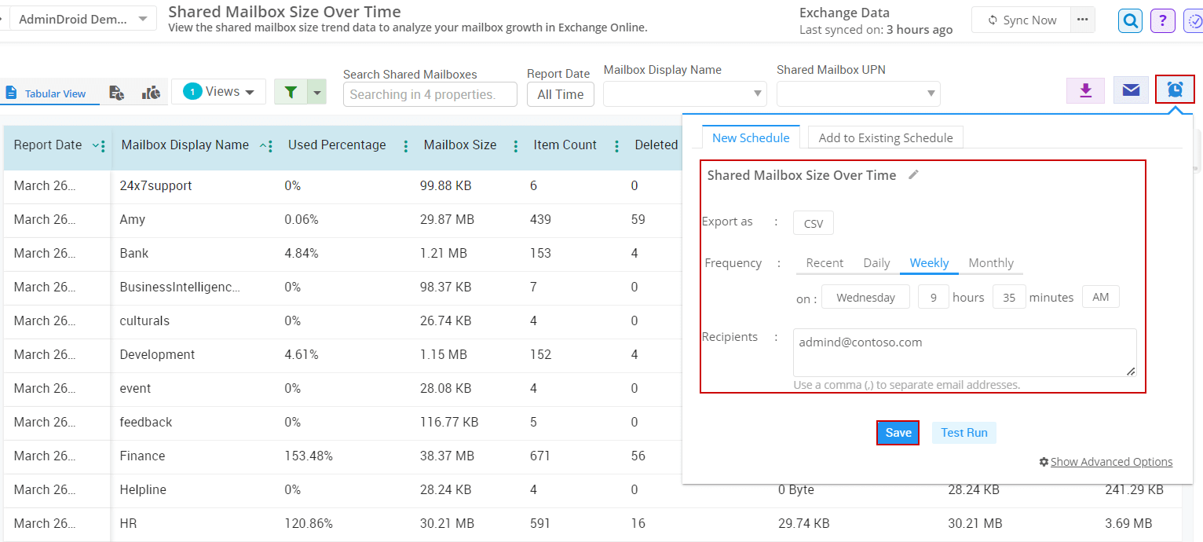Select the New Schedule tab
This screenshot has height=542, width=1203.
(750, 137)
